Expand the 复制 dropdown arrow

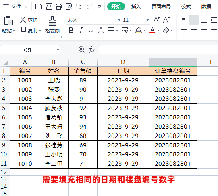point(40,30)
